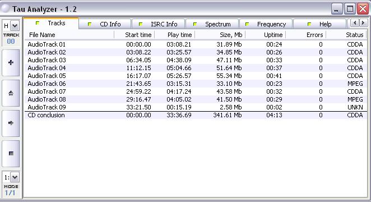
Task: Click the plus add button in sidebar
Action: 11,62
